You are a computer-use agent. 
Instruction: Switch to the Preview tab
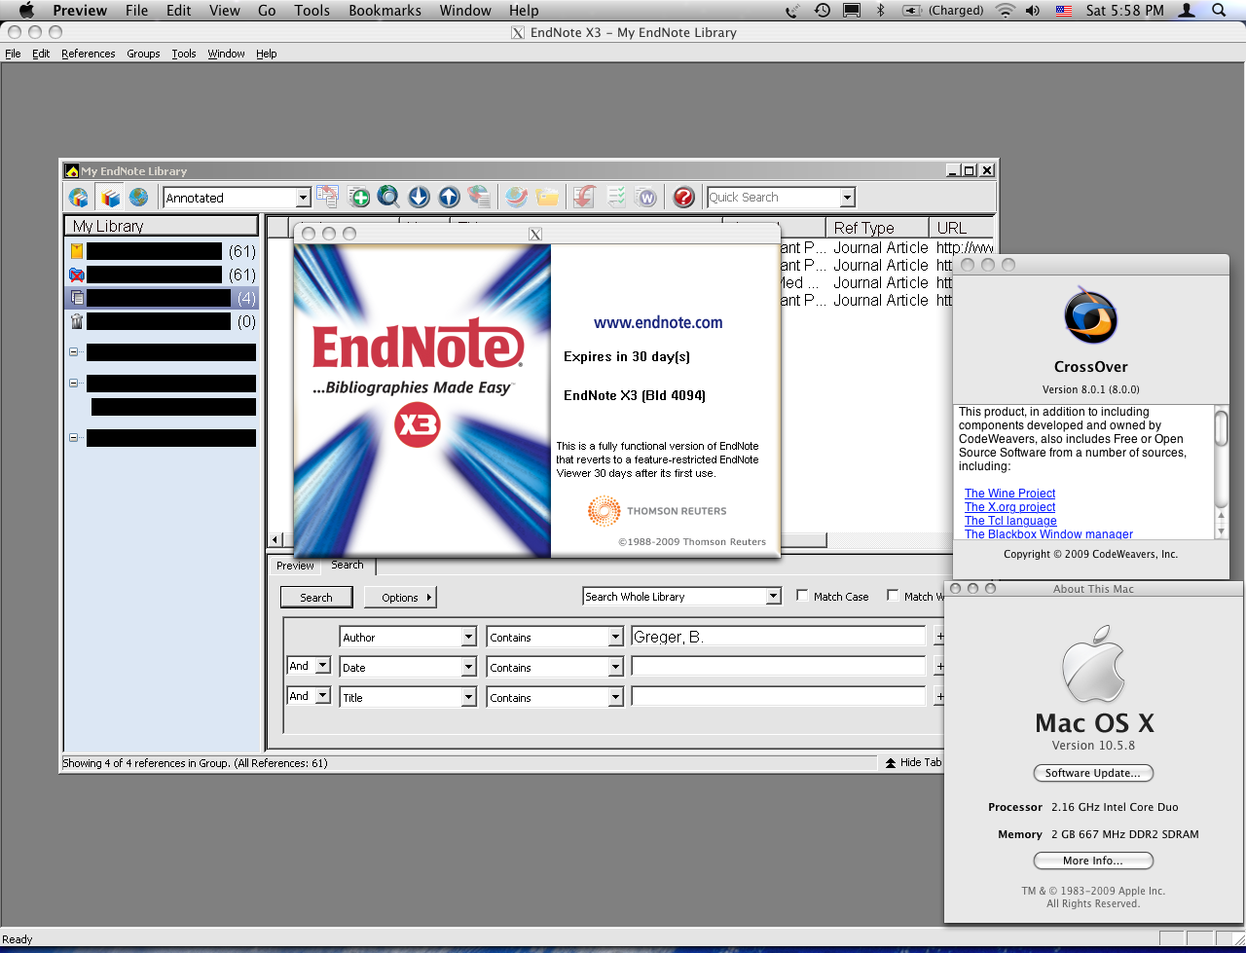click(x=295, y=565)
